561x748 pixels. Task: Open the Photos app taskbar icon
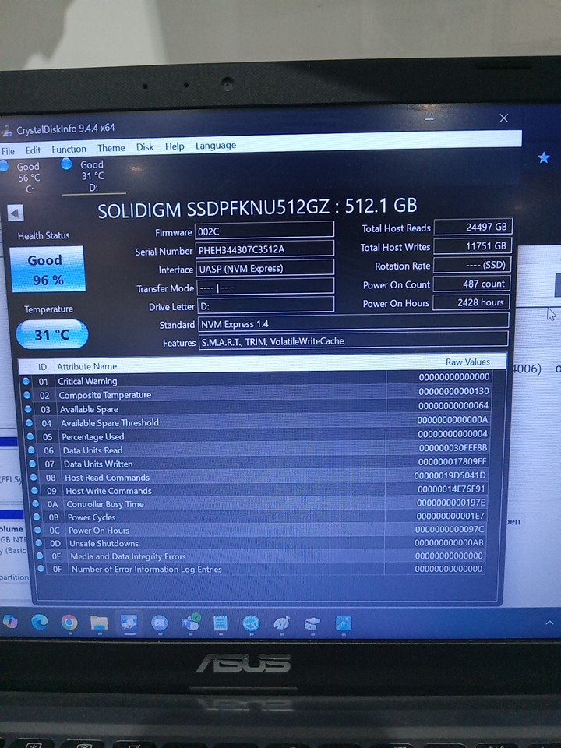pos(344,623)
